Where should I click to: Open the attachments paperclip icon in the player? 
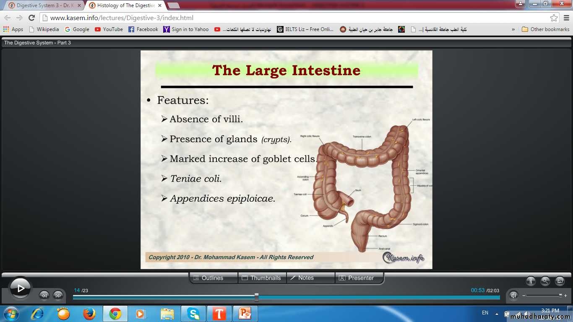[531, 281]
